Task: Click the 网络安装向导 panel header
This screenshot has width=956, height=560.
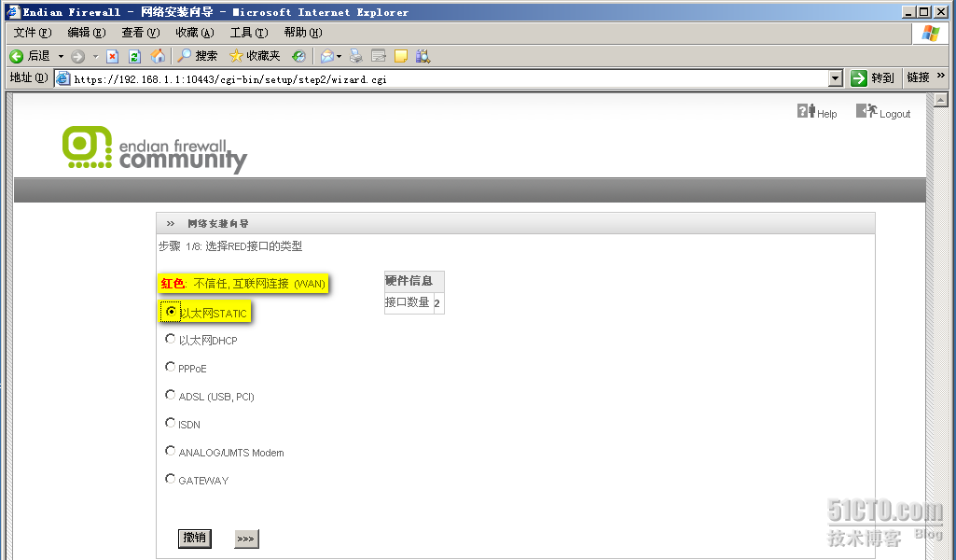Action: pyautogui.click(x=516, y=223)
